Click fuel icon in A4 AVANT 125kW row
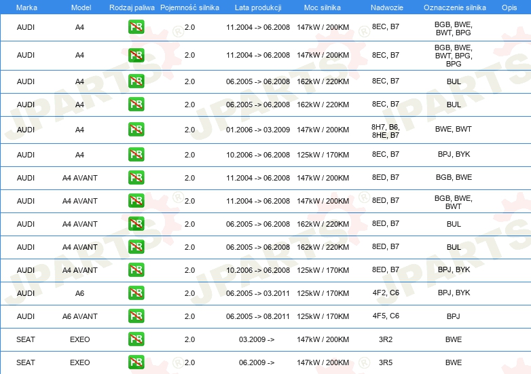 tap(136, 269)
